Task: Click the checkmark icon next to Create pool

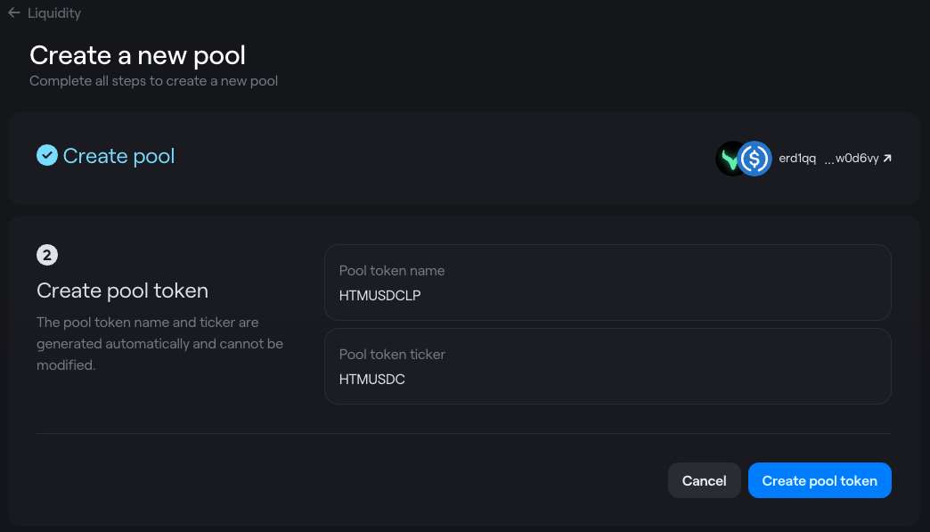Action: 47,155
